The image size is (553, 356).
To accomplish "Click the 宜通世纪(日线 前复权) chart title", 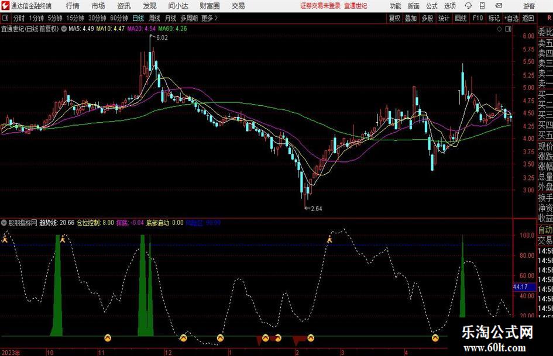I will 30,29.
